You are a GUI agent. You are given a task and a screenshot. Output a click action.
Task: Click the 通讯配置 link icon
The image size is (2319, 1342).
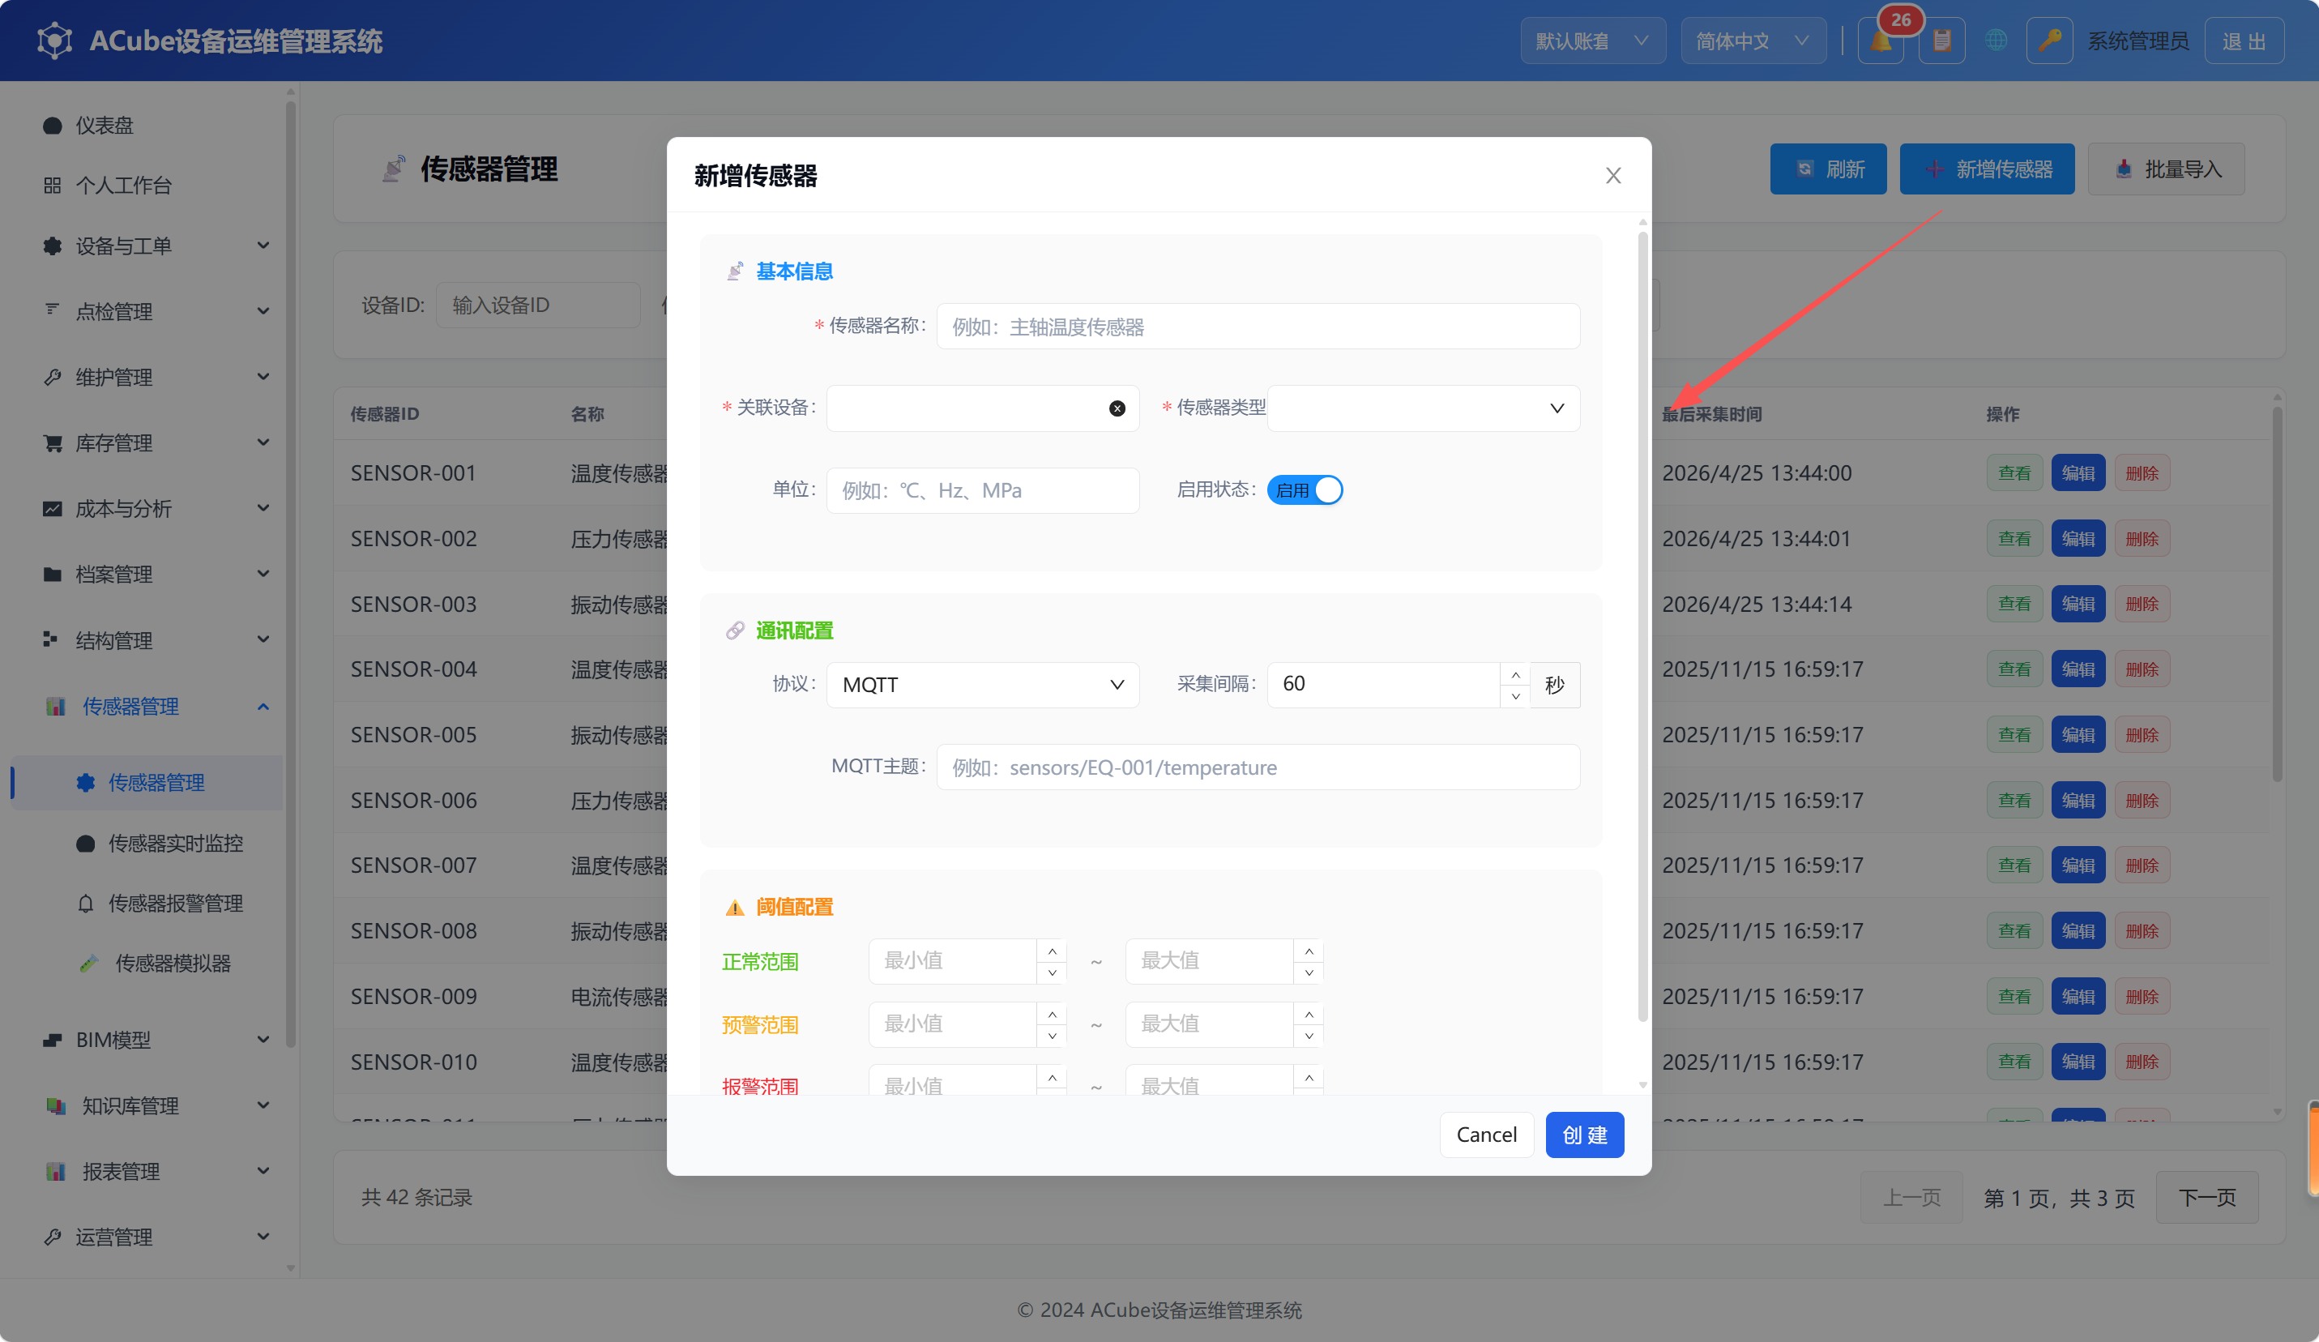pyautogui.click(x=734, y=630)
